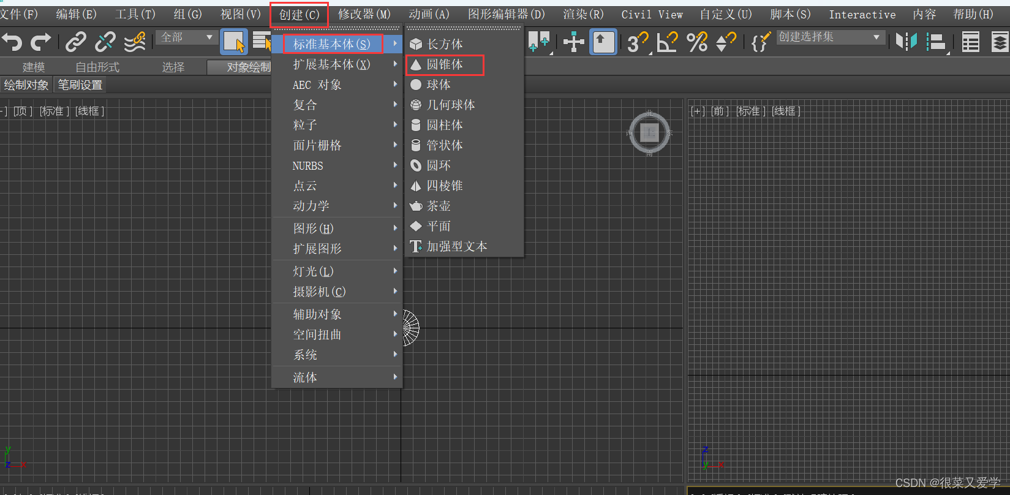Create a 茶壶 teapot primitive
Screen dimensions: 1010x495
(x=464, y=206)
